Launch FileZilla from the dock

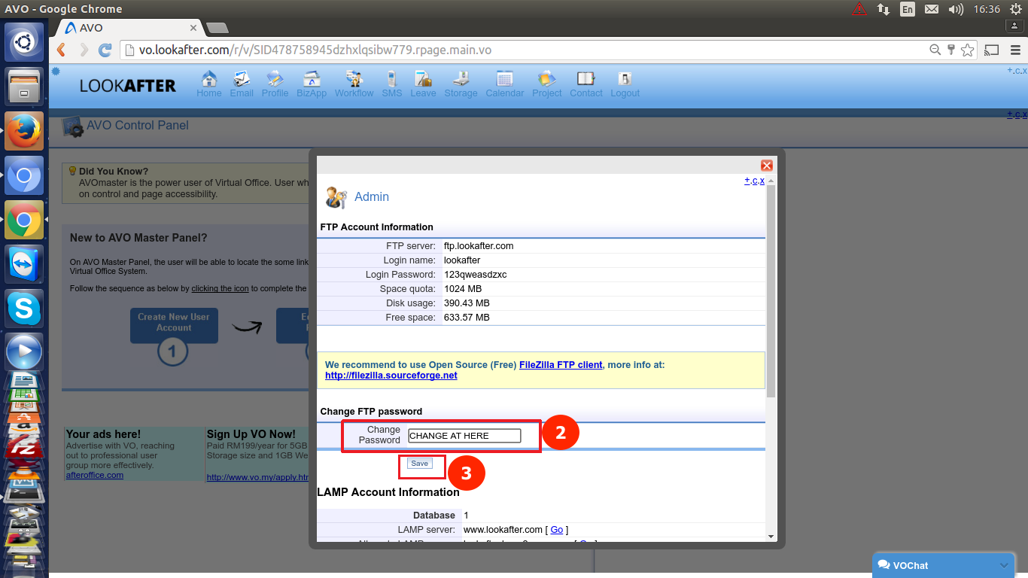coord(24,447)
